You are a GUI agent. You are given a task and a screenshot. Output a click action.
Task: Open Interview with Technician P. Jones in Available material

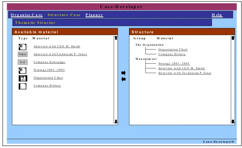(x=60, y=54)
